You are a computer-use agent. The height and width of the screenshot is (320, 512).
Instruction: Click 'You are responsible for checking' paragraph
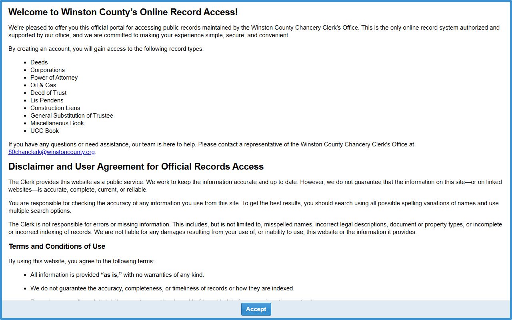[254, 207]
